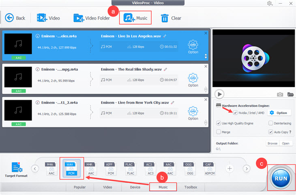
Task: Play the preview video
Action: 219,94
